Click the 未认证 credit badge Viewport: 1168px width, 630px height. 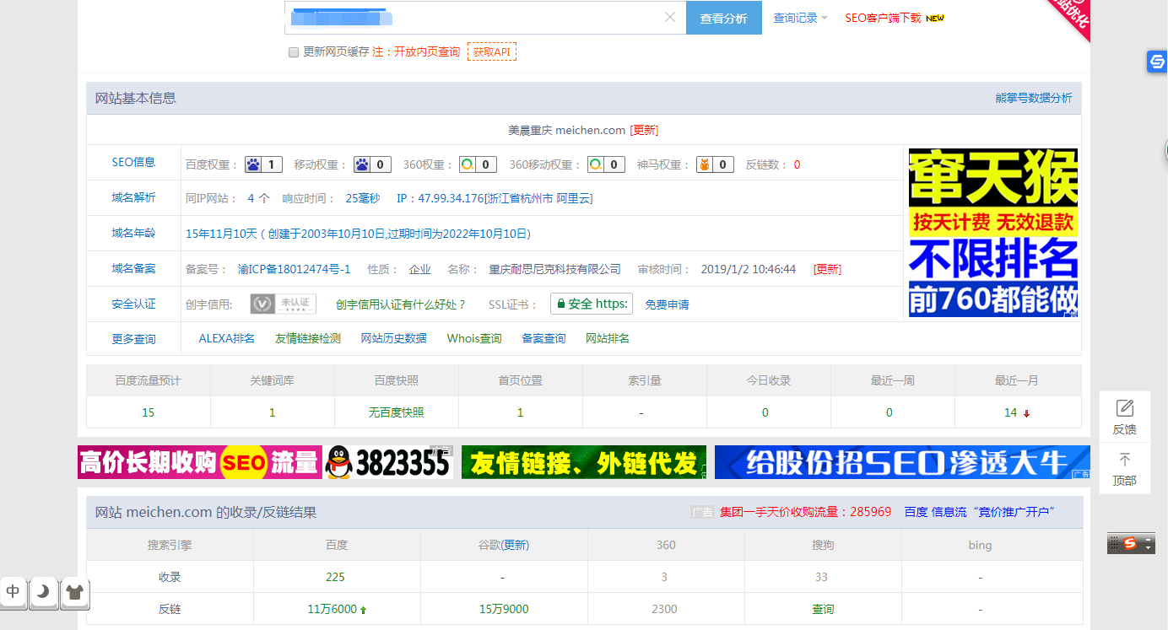coord(284,304)
